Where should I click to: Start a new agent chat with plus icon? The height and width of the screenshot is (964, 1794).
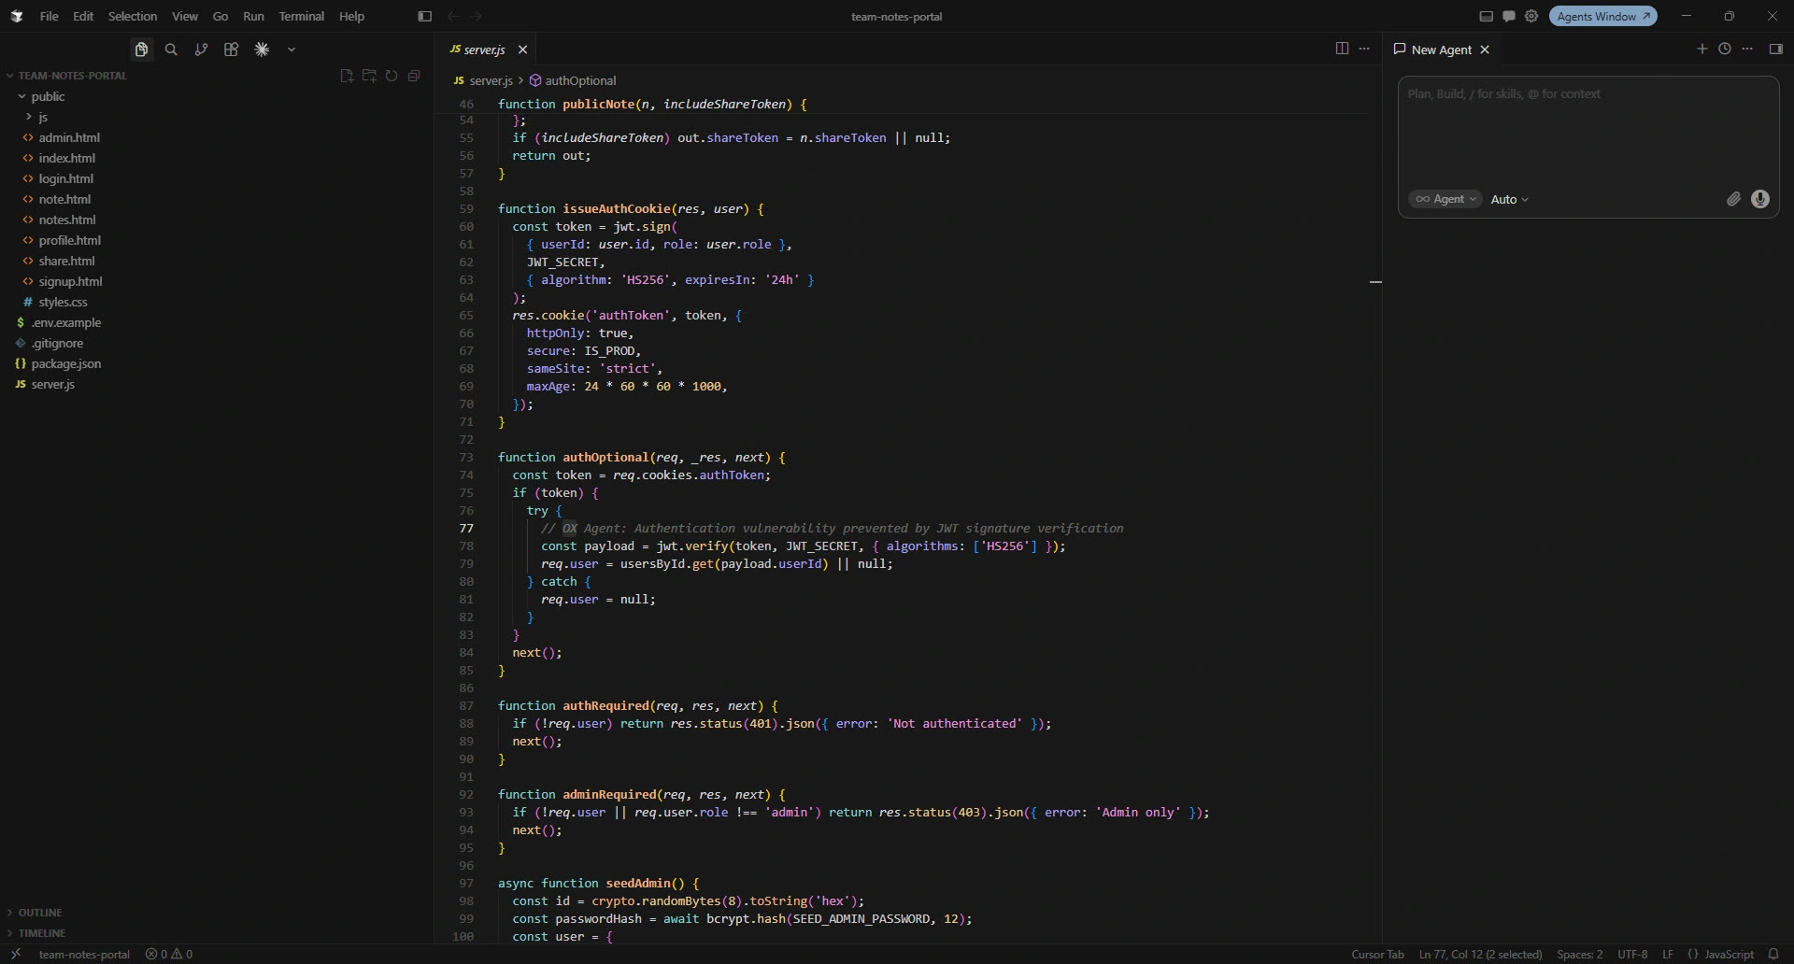(x=1701, y=49)
